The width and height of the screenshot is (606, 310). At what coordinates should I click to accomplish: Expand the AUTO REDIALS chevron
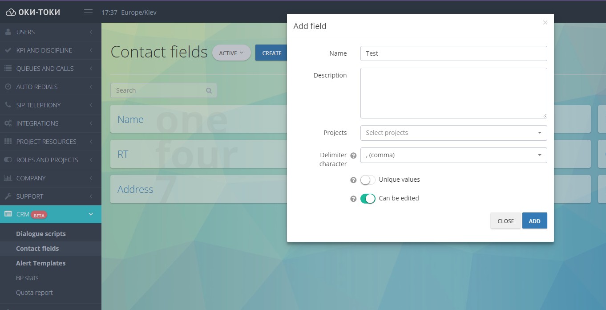(91, 87)
